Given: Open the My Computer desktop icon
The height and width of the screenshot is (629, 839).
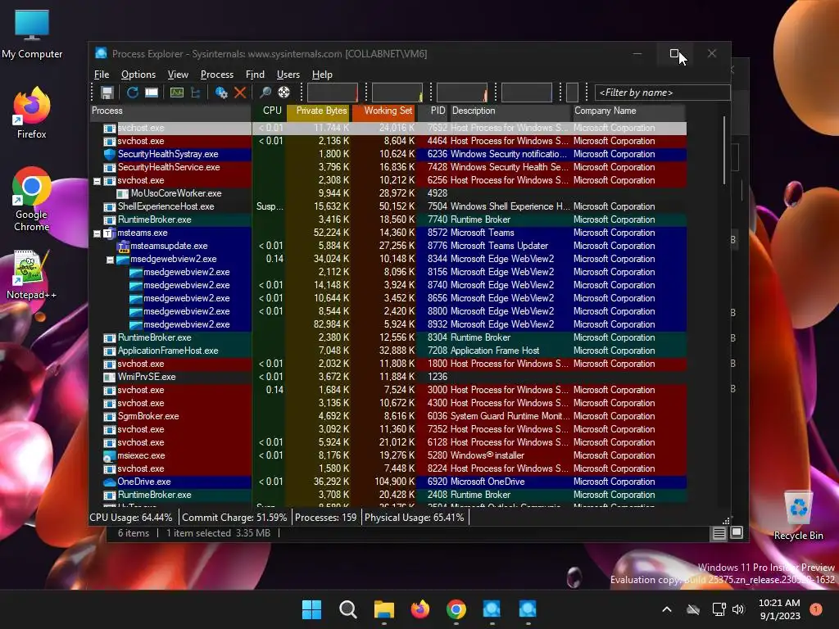Looking at the screenshot, I should point(32,34).
